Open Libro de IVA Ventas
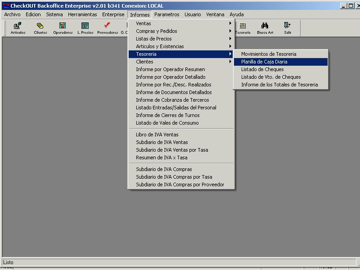360x270 pixels. (x=181, y=135)
